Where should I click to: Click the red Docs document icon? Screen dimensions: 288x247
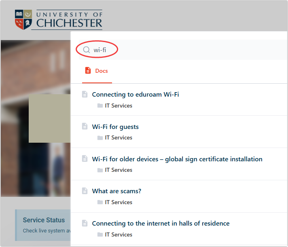click(88, 70)
